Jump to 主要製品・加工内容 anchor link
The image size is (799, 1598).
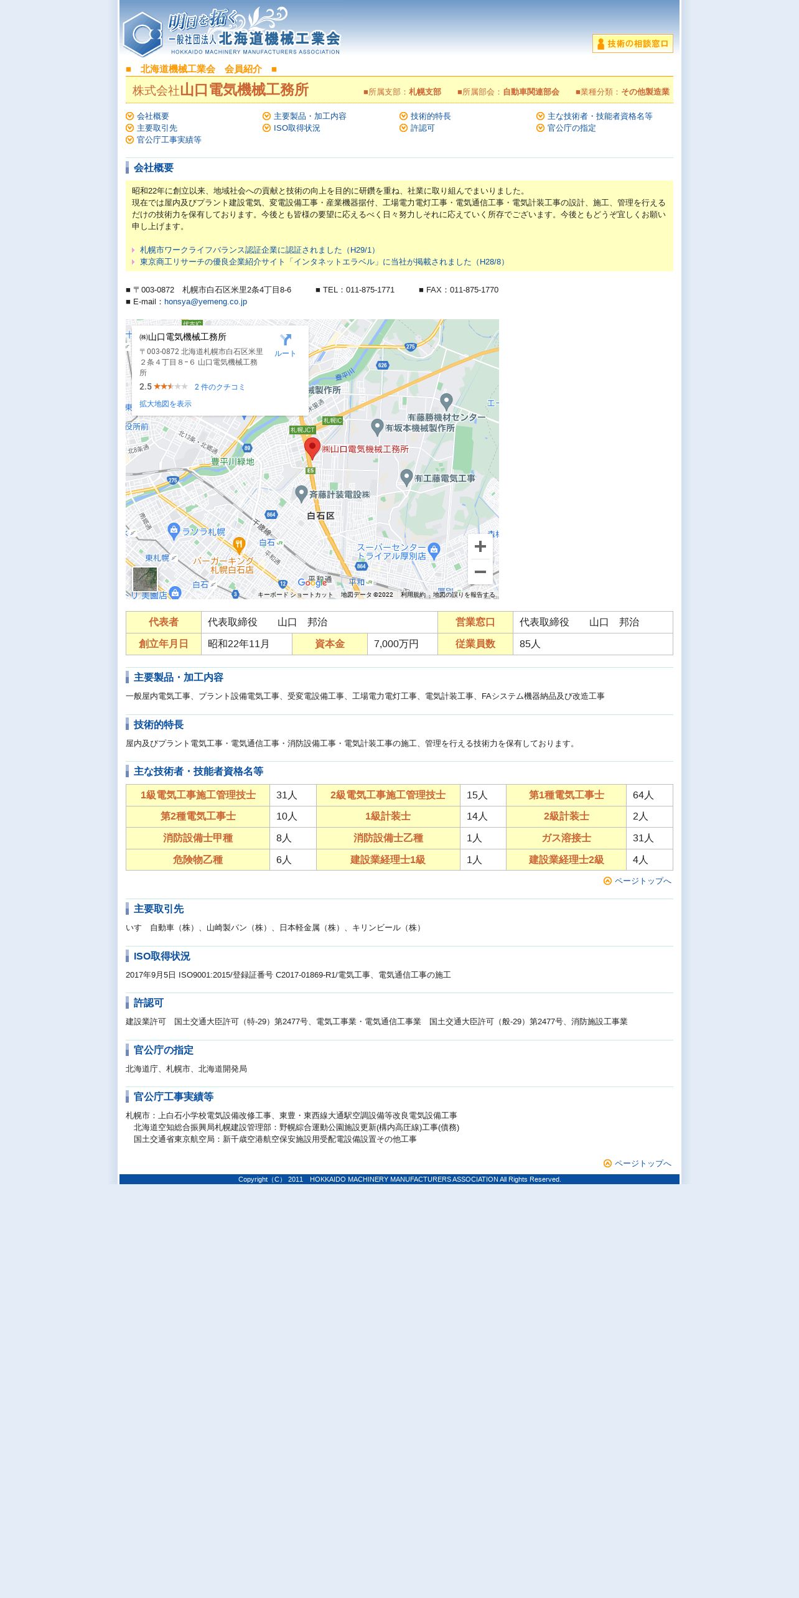(310, 116)
